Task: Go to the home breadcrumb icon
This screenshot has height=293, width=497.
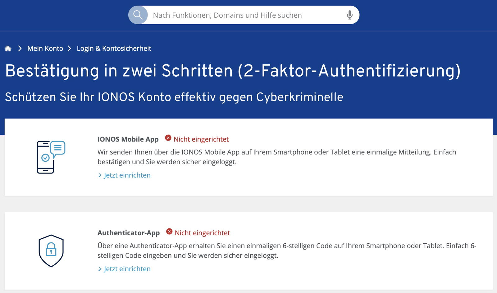Action: (x=8, y=48)
